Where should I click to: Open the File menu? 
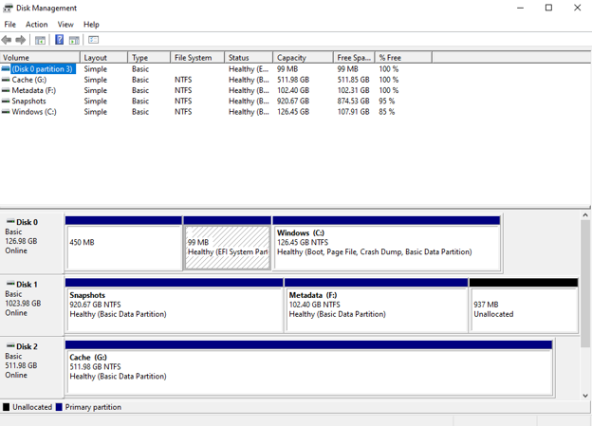click(9, 25)
